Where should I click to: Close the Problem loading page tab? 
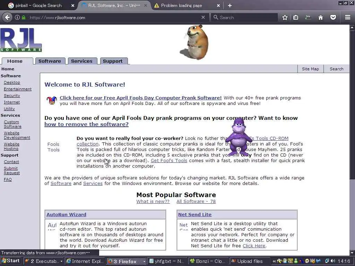click(x=218, y=6)
